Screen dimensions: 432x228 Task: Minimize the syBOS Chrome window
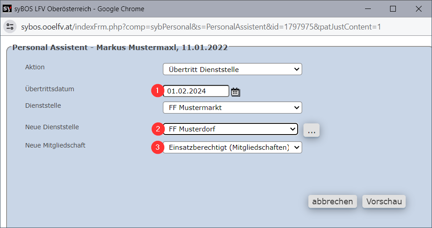coord(368,9)
